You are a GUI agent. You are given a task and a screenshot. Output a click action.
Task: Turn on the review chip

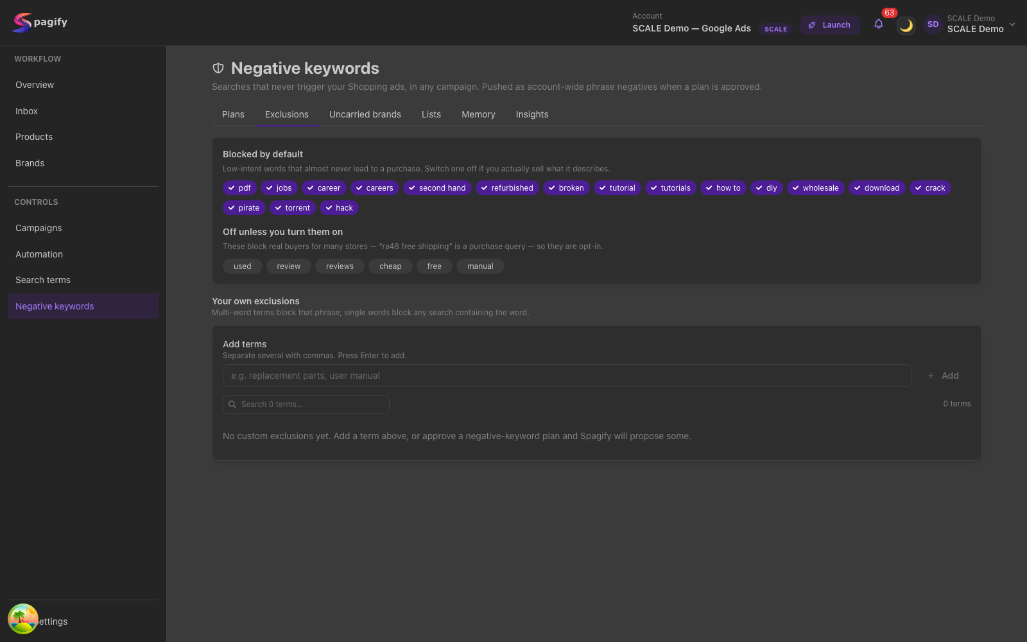click(289, 266)
